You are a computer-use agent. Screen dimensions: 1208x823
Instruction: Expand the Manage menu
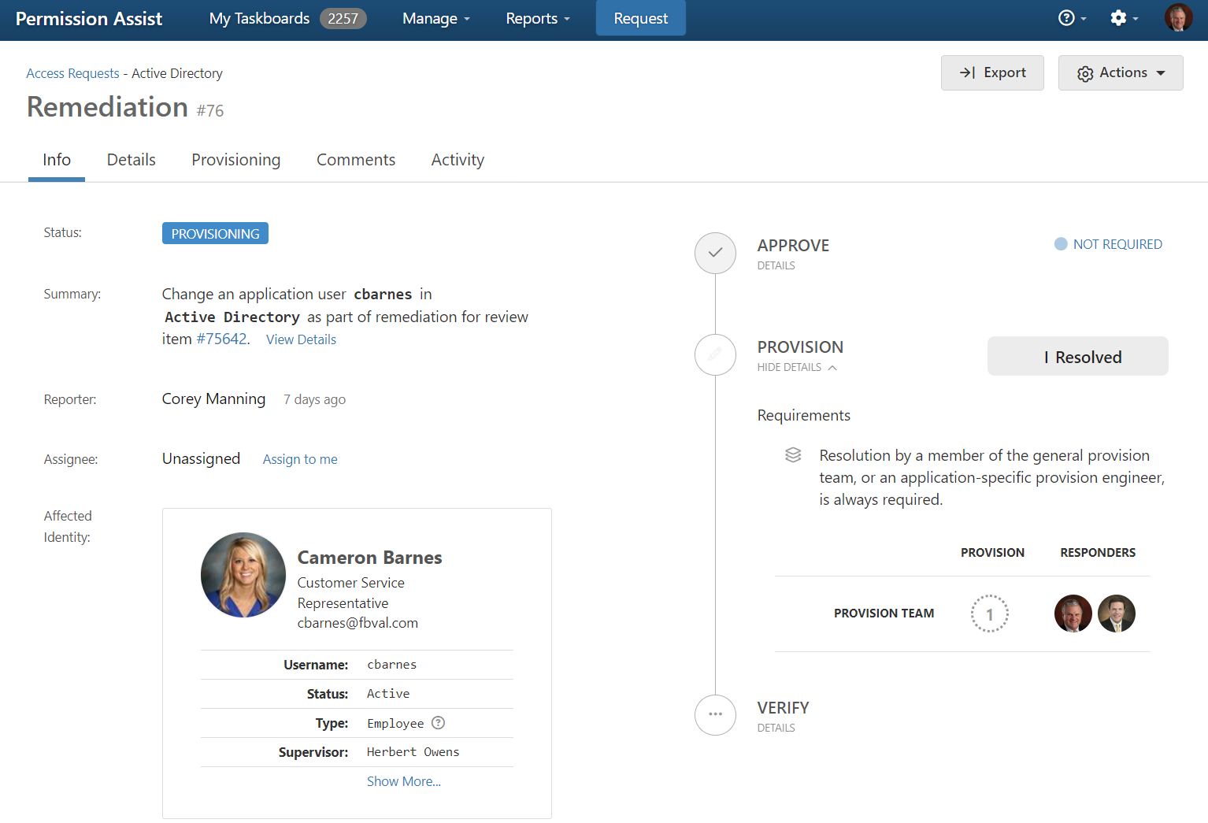(x=435, y=18)
